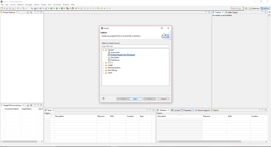Maximize the Import dialog window
Viewport: 271px width, 147px height.
(162, 28)
